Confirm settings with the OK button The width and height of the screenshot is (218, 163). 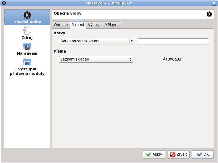202,155
